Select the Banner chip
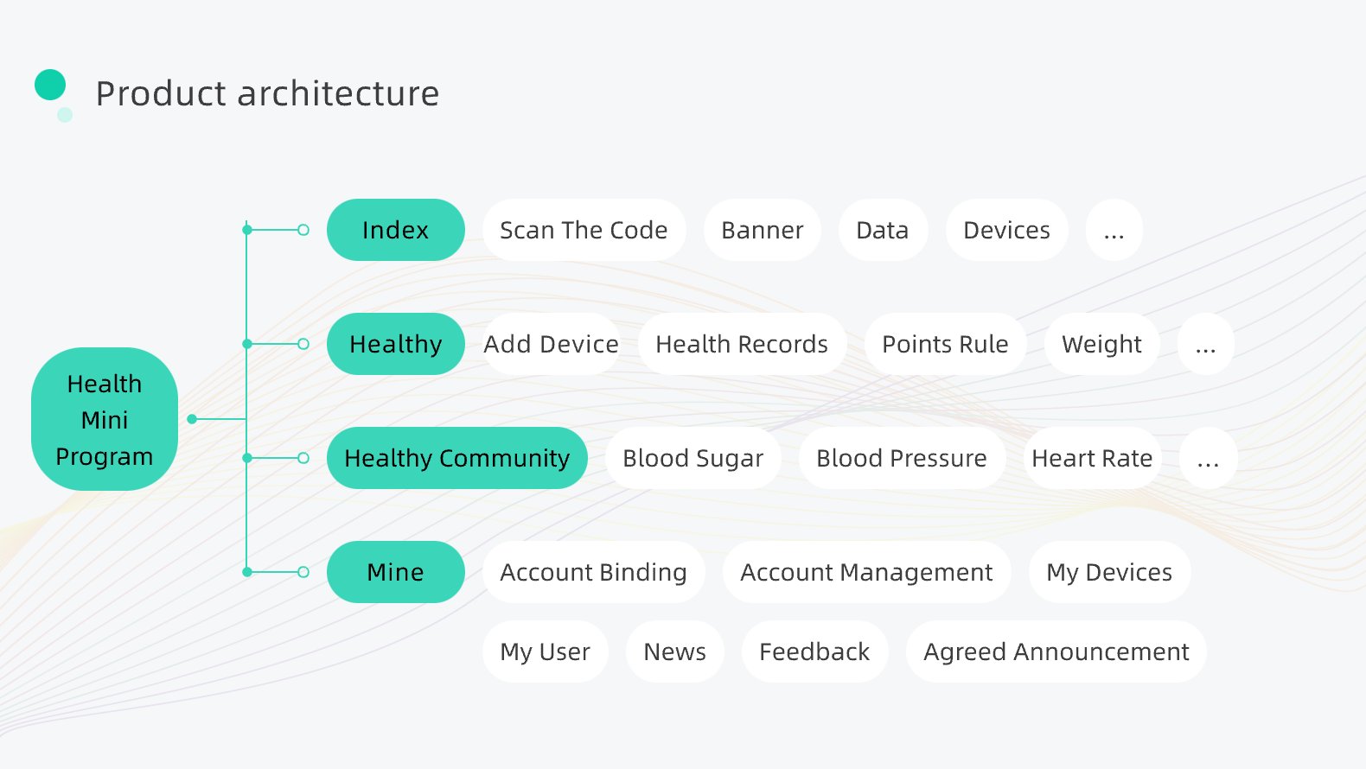The width and height of the screenshot is (1366, 769). pyautogui.click(x=762, y=230)
